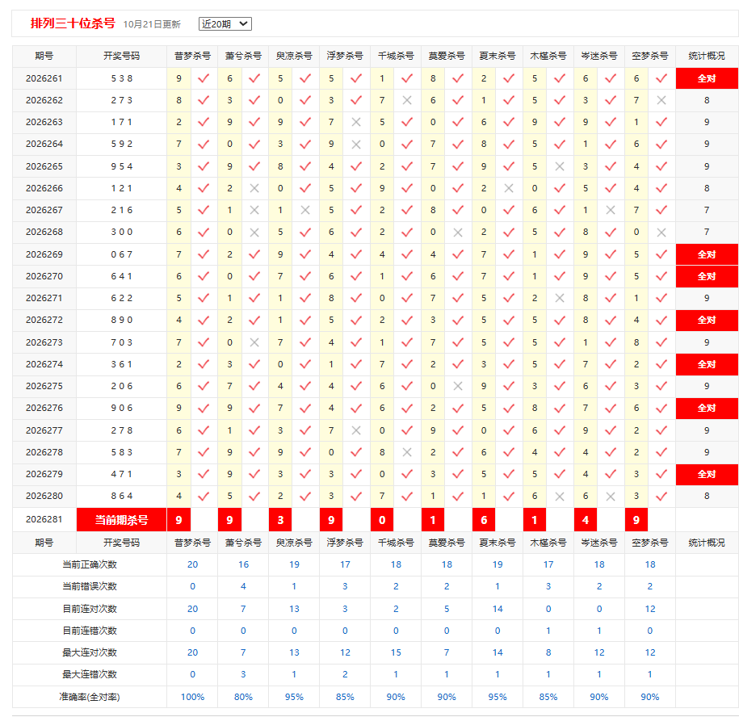Click the 浮梦杀号 X mark in row 2026264
Image resolution: width=739 pixels, height=717 pixels.
356,145
